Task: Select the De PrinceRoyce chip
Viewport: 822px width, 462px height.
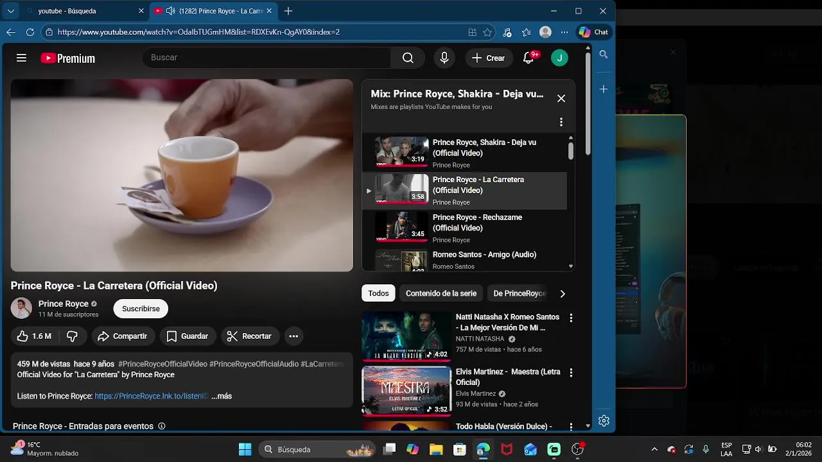Action: (519, 293)
